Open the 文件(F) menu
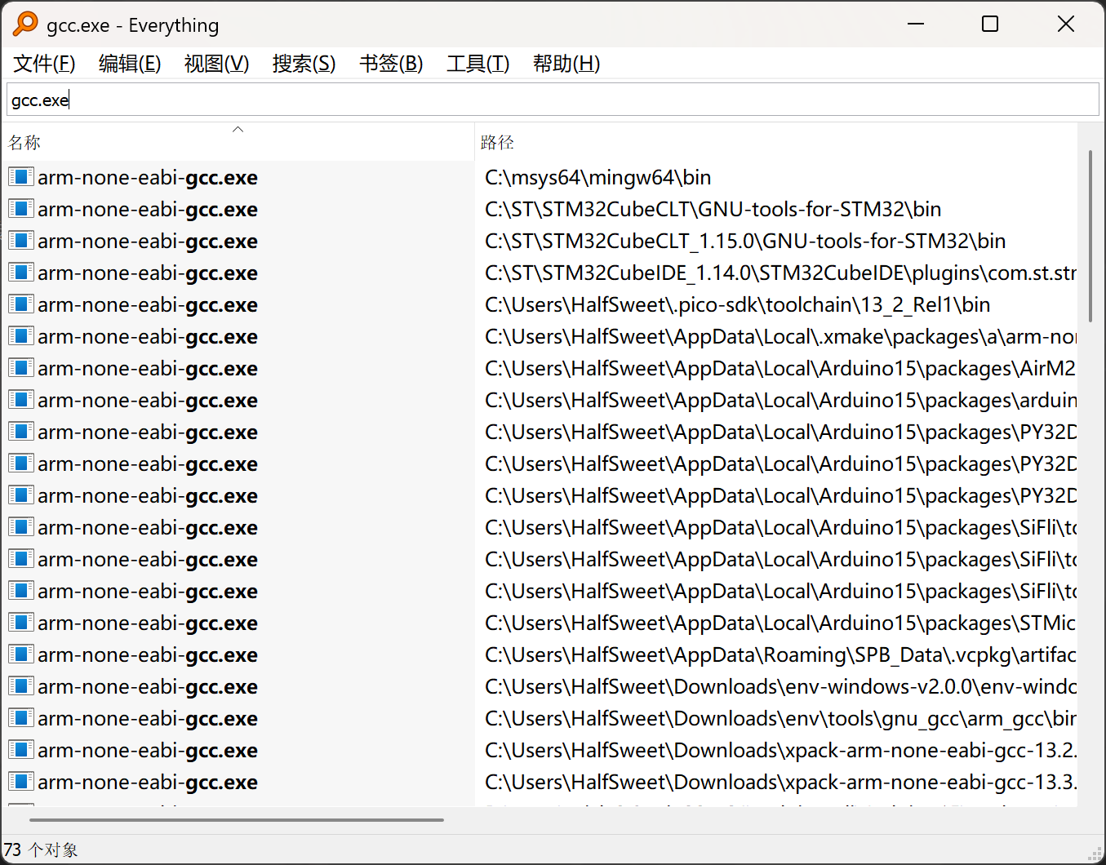 [x=44, y=64]
